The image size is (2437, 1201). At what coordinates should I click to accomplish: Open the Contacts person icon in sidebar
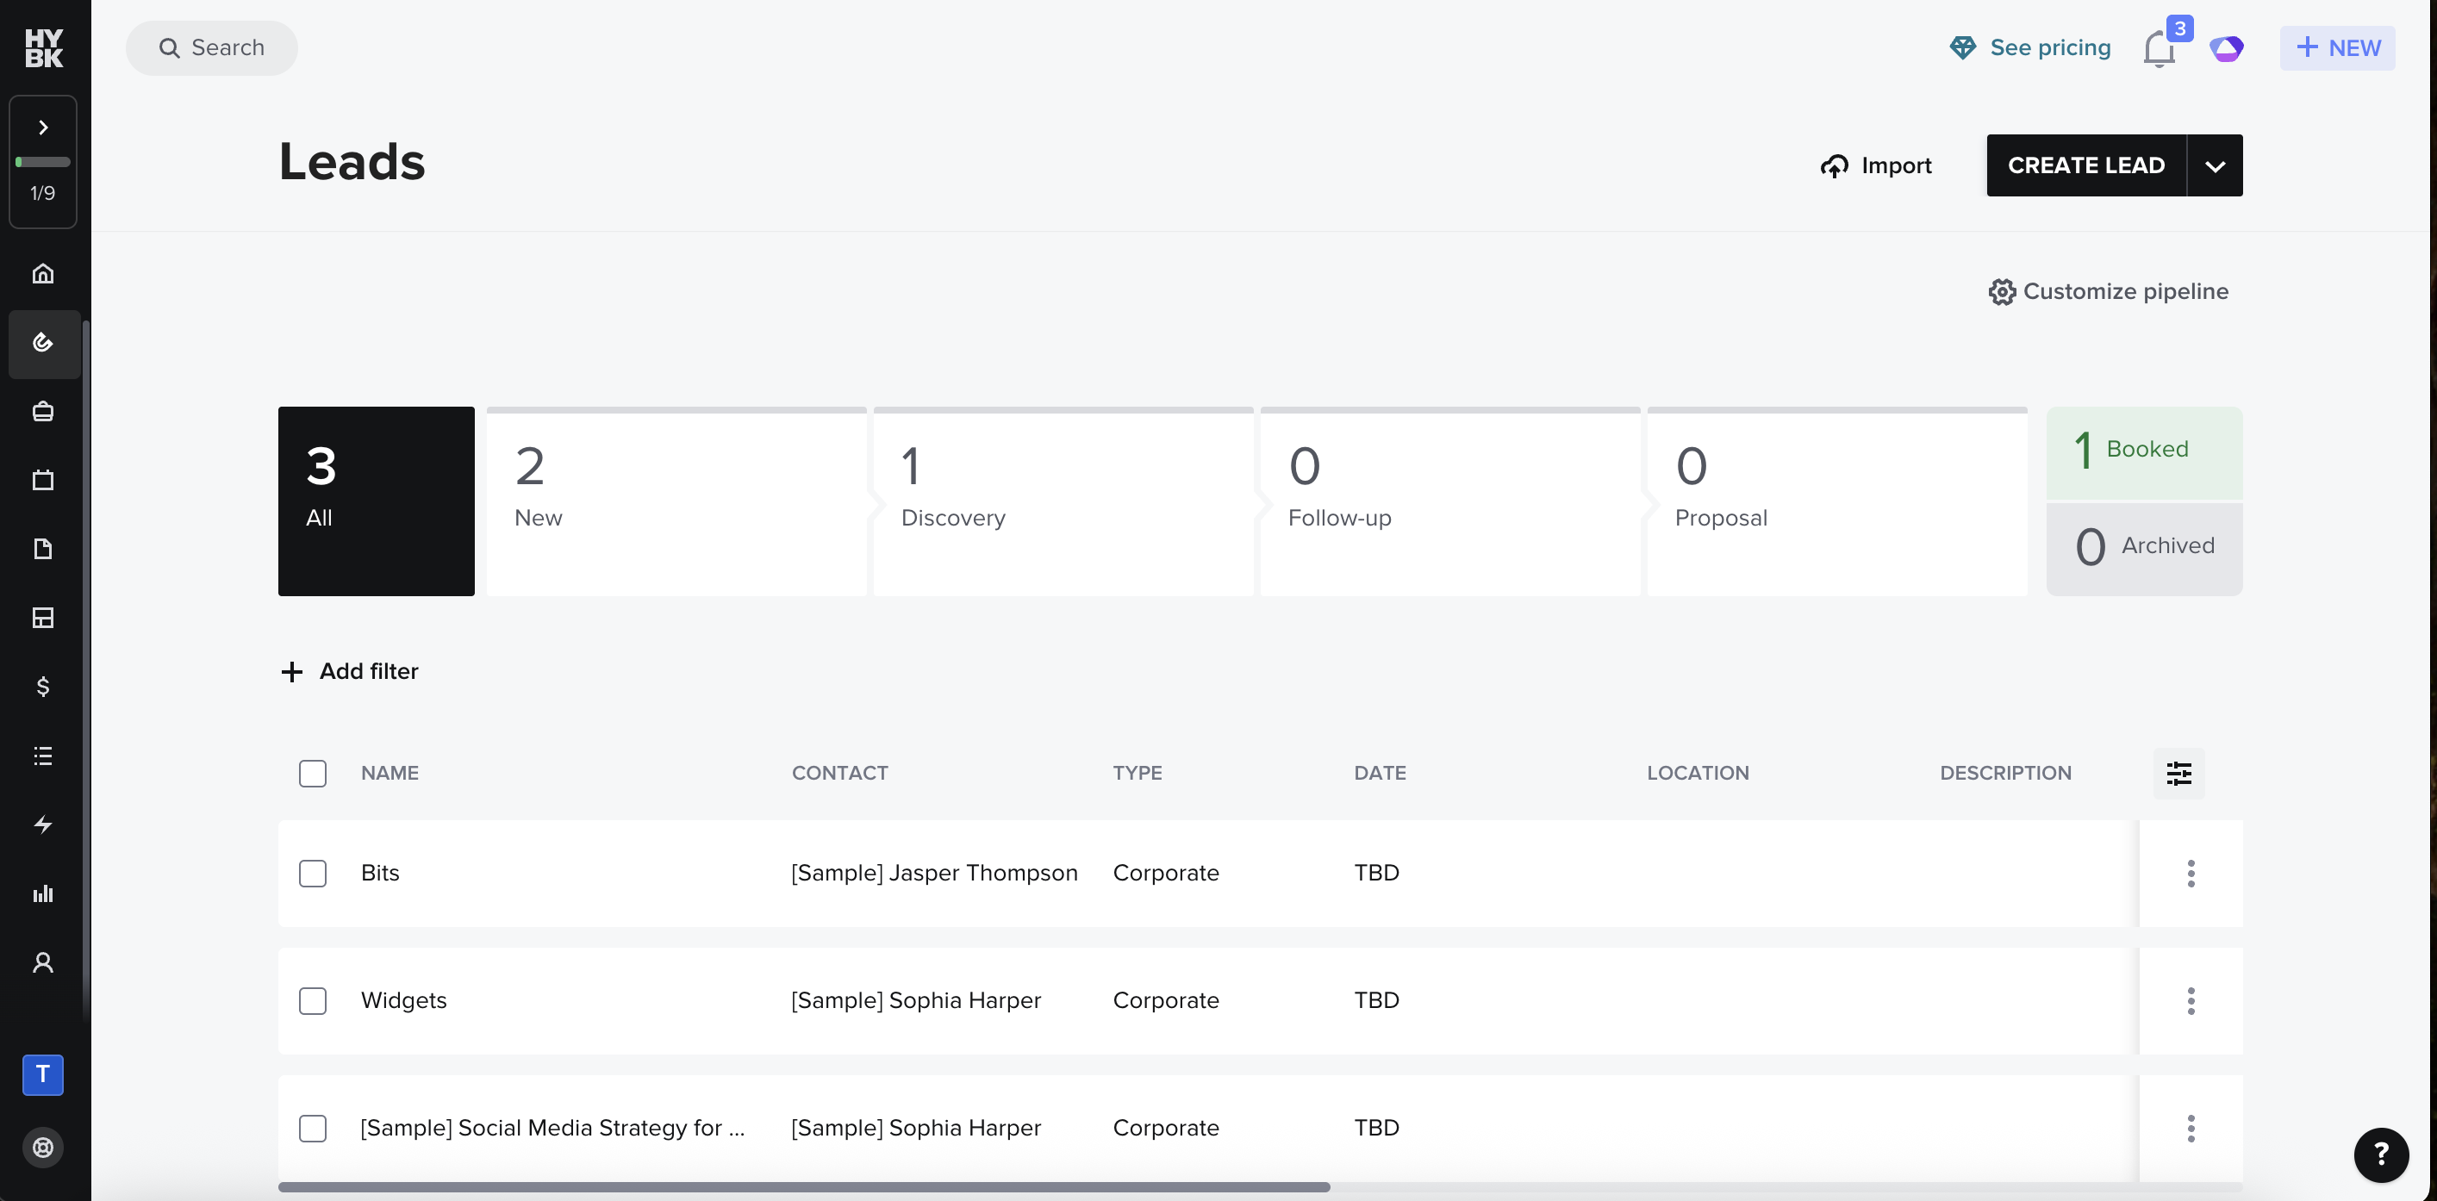click(42, 962)
